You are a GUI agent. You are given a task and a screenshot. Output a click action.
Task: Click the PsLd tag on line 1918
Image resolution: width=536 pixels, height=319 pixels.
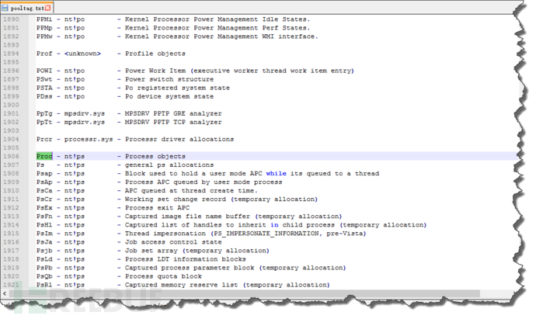point(44,259)
